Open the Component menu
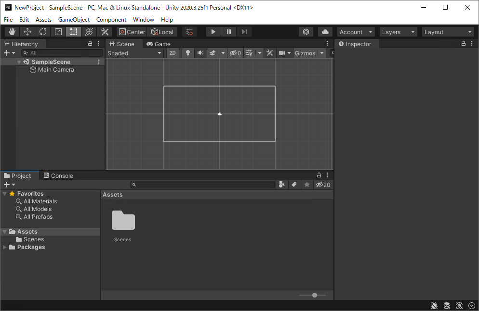Screen dimensions: 479x311 pos(111,20)
